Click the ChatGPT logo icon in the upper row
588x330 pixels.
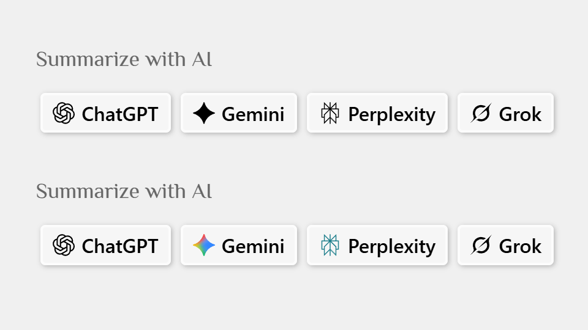pyautogui.click(x=64, y=114)
